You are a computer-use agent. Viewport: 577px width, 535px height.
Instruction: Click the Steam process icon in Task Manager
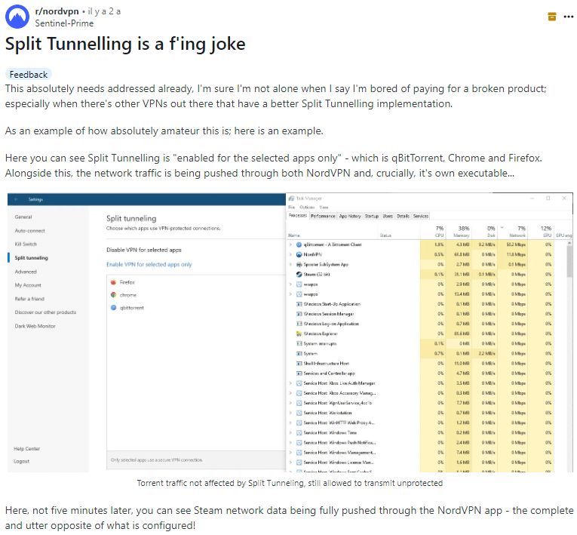click(x=299, y=275)
